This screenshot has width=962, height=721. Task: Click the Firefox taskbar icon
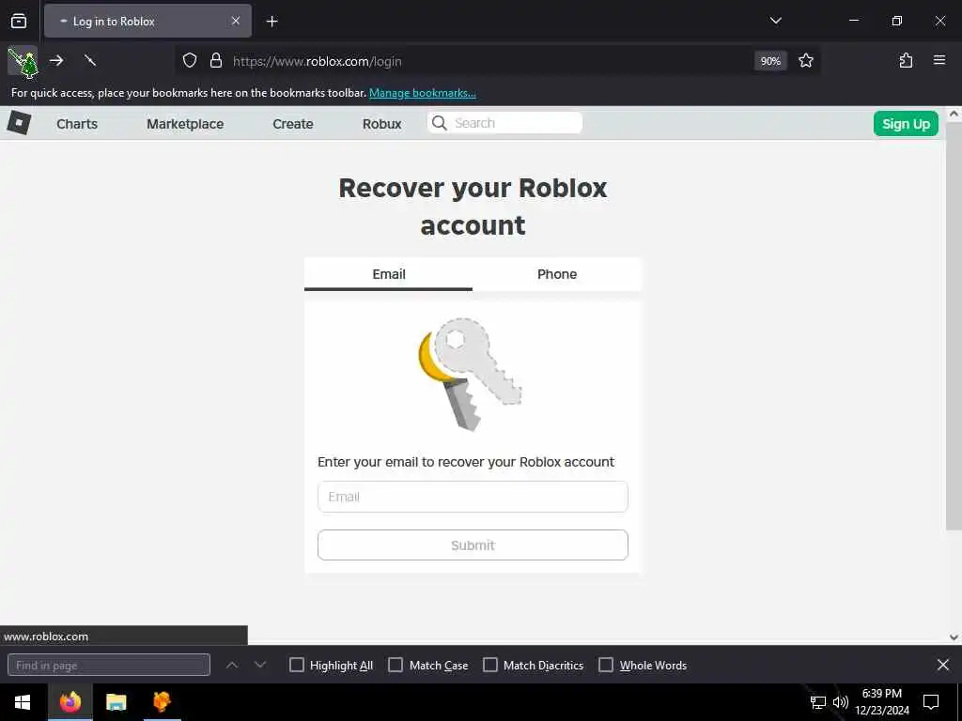coord(70,702)
